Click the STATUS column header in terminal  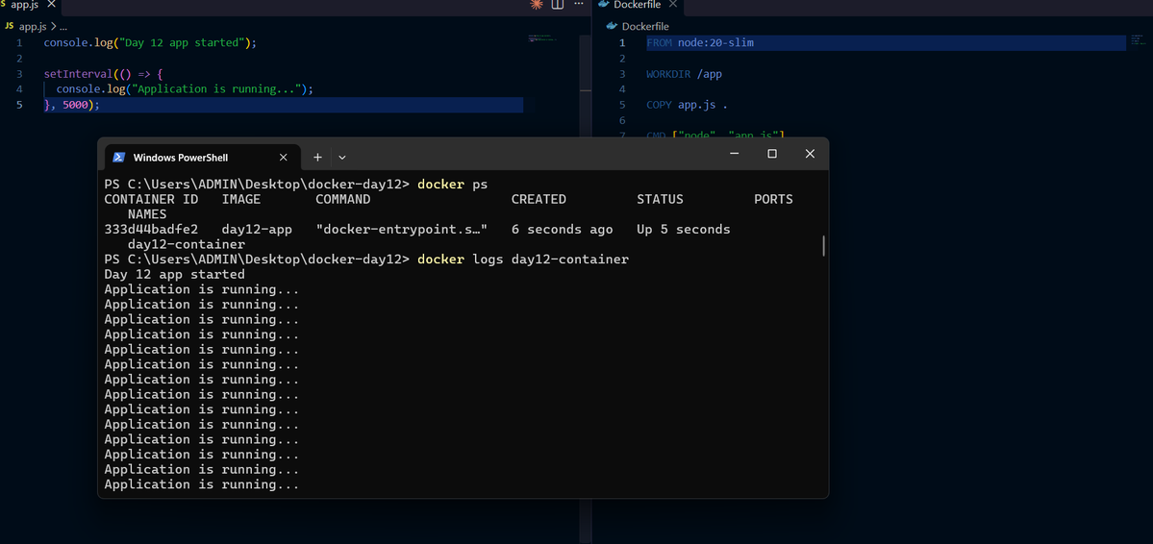(660, 199)
